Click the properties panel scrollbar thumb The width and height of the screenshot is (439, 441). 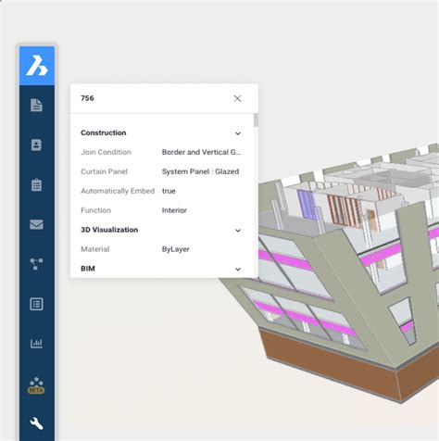[256, 120]
